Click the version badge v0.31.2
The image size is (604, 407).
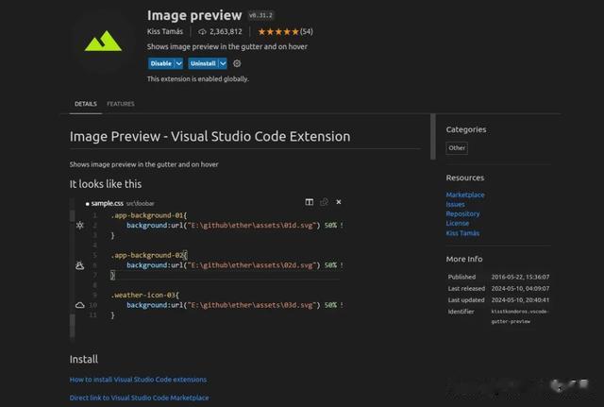coord(260,15)
